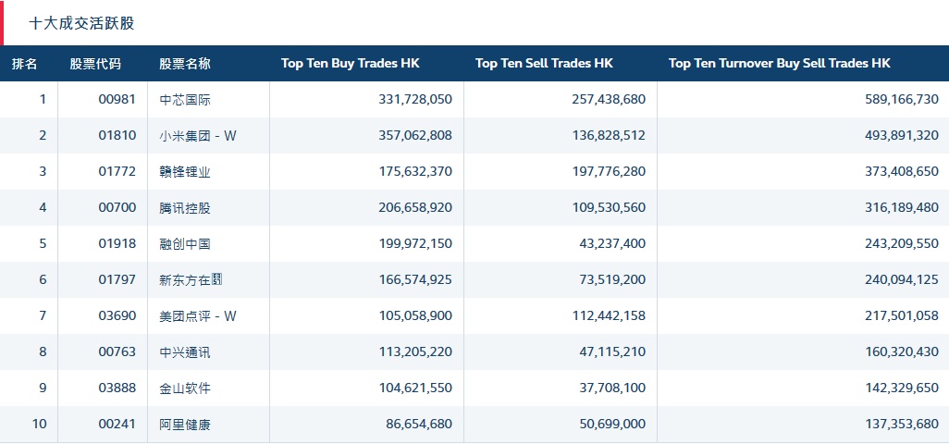The image size is (949, 444).
Task: Click stock name 赣锋锂业
Action: click(185, 172)
